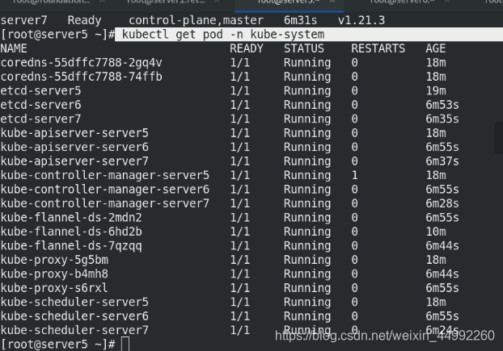This screenshot has height=351, width=503.
Task: Click the kubectl get pod command text
Action: click(223, 34)
